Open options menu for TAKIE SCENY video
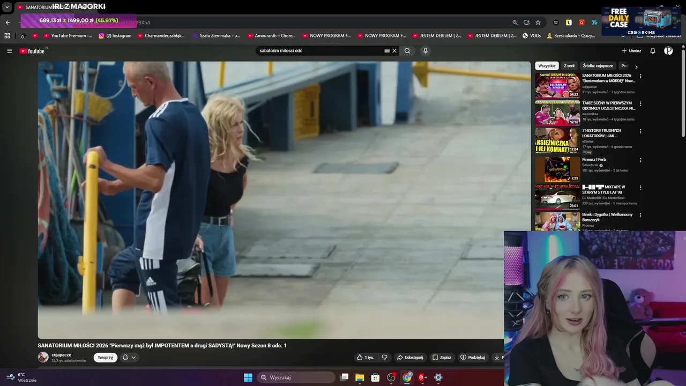The width and height of the screenshot is (686, 386). (x=640, y=104)
